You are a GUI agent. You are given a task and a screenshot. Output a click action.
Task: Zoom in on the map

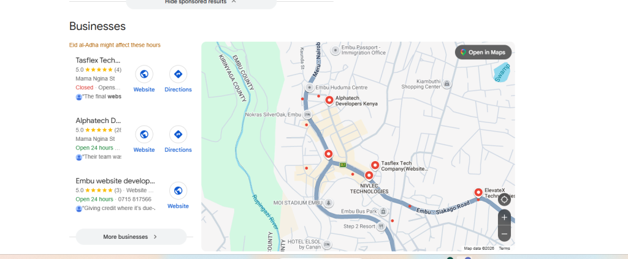504,217
